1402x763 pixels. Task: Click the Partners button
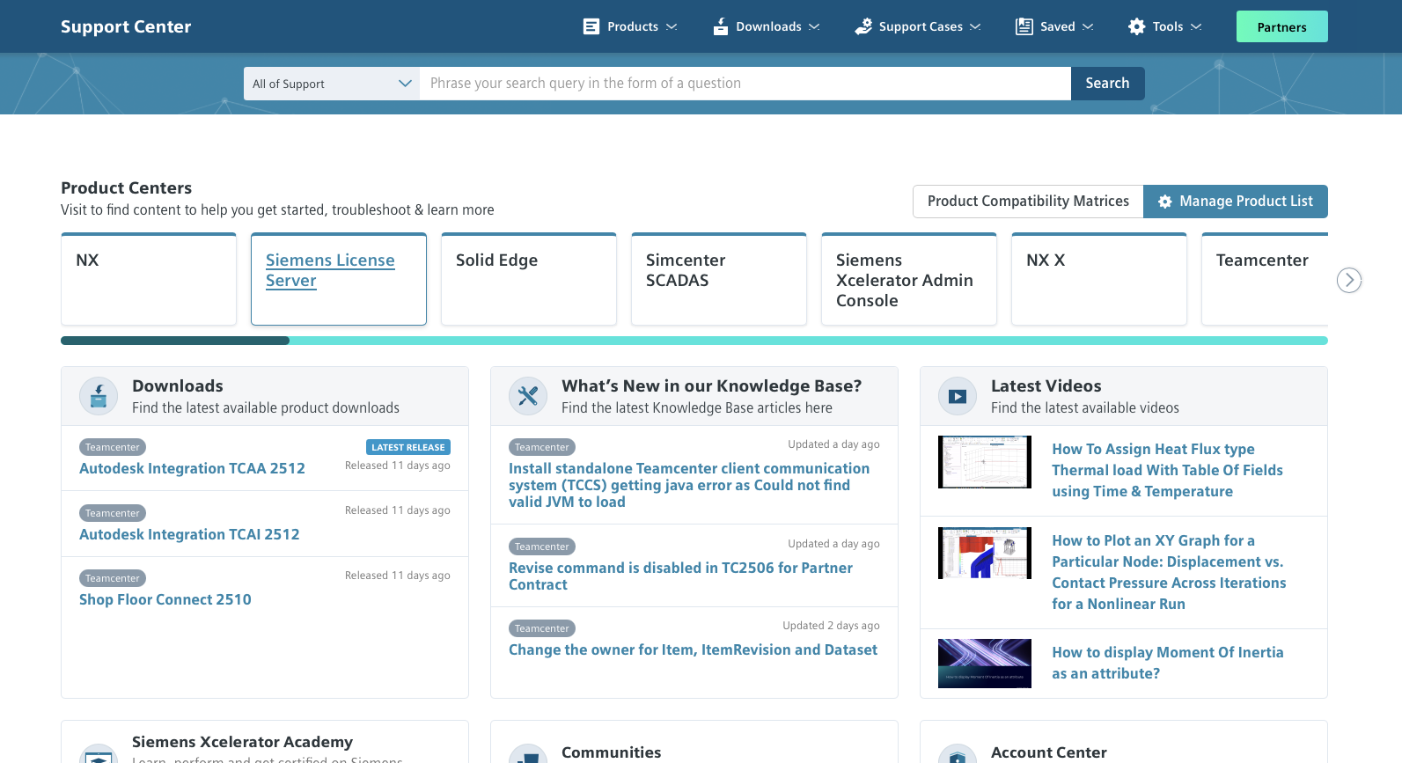click(1282, 26)
